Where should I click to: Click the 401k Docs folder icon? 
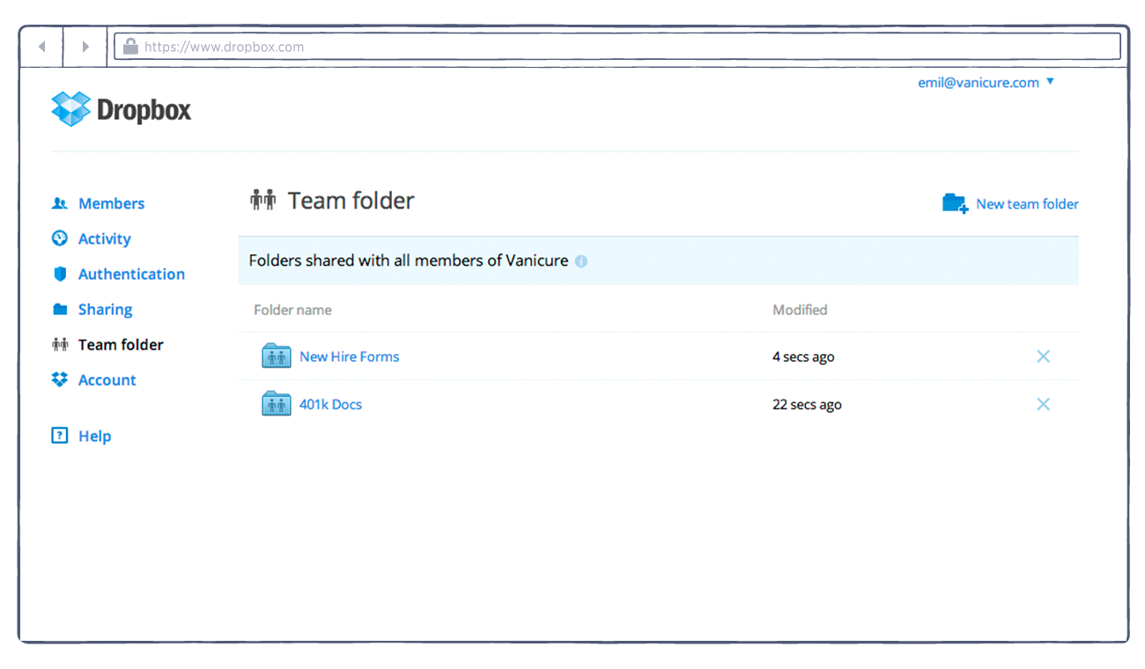(x=277, y=403)
